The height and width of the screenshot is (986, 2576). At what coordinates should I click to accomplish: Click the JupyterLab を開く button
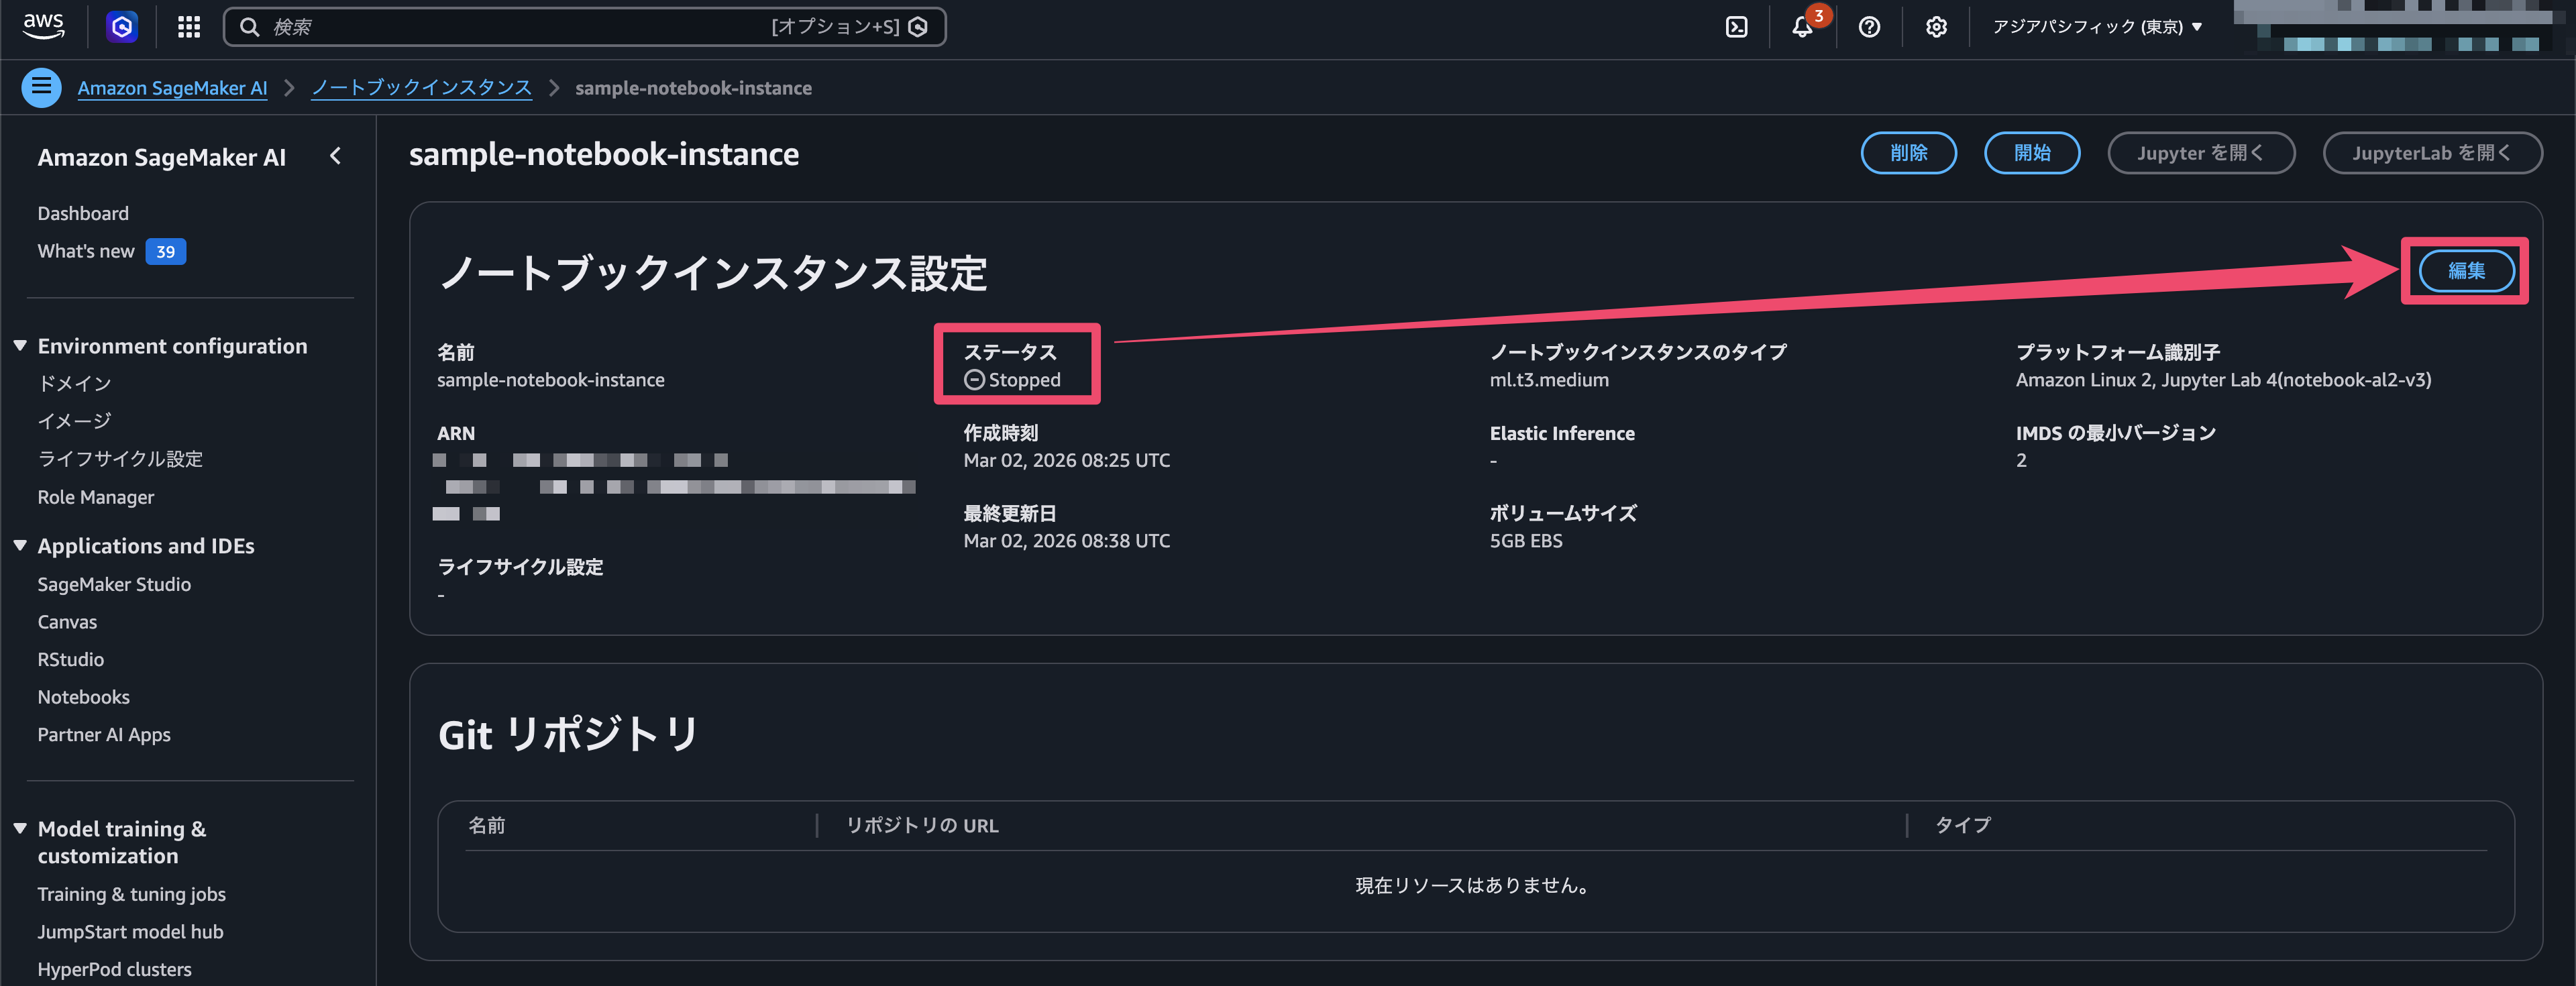click(x=2433, y=152)
